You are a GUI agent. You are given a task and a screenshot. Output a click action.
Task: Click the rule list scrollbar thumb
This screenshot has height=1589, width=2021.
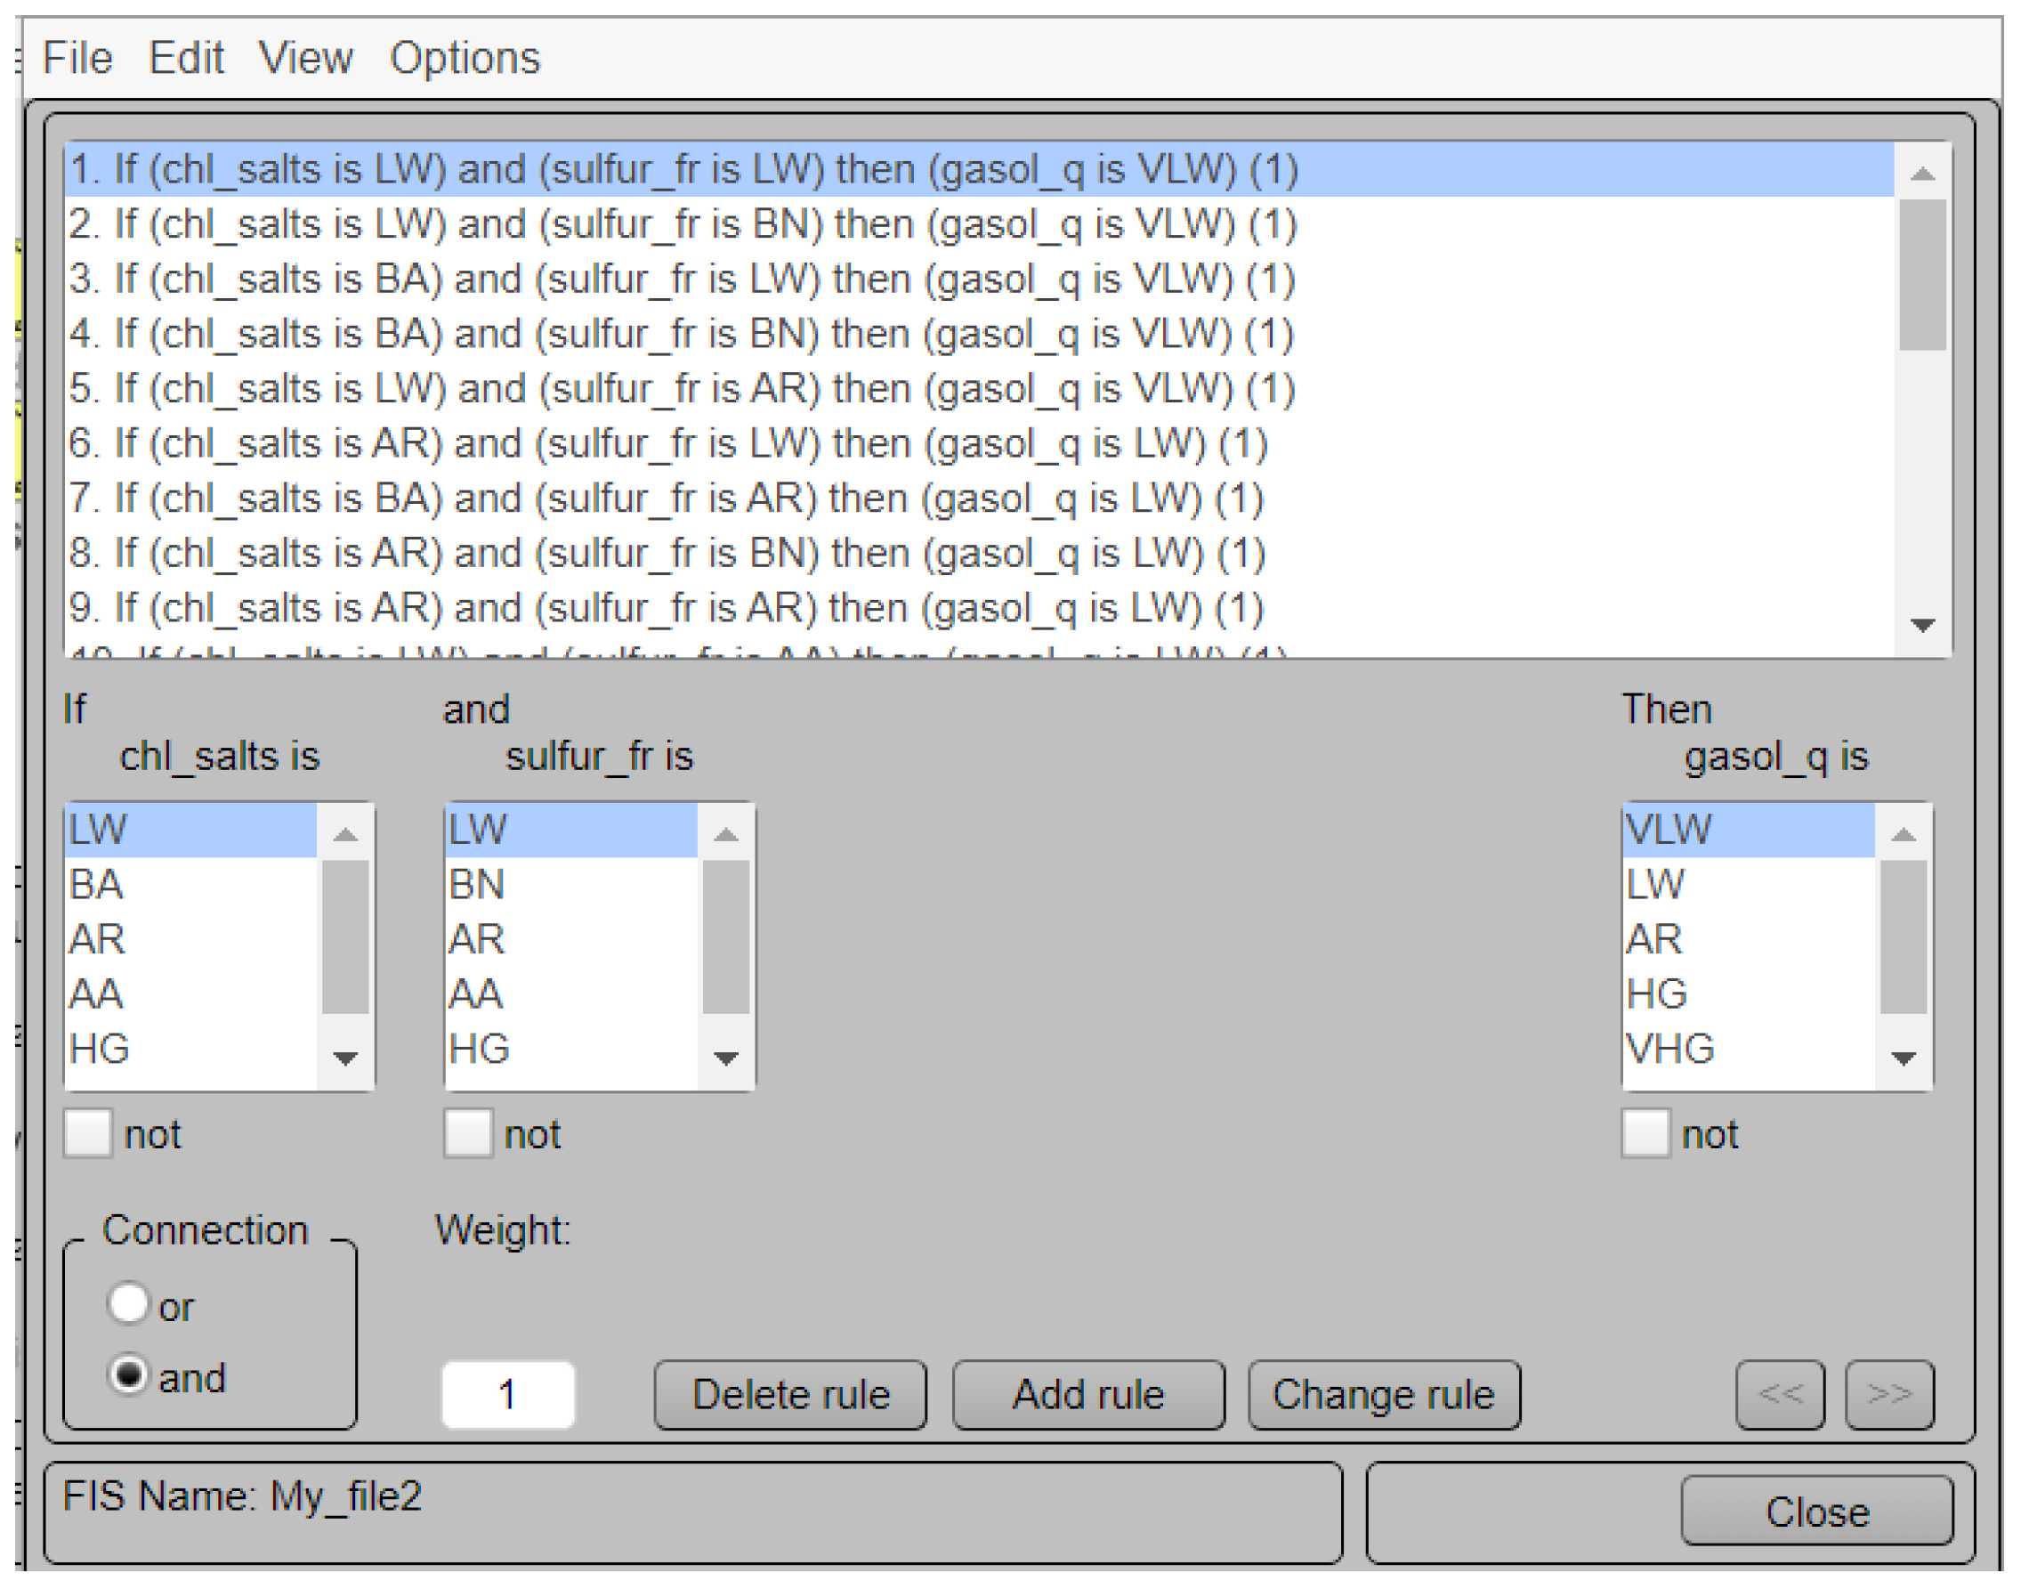[x=1921, y=274]
